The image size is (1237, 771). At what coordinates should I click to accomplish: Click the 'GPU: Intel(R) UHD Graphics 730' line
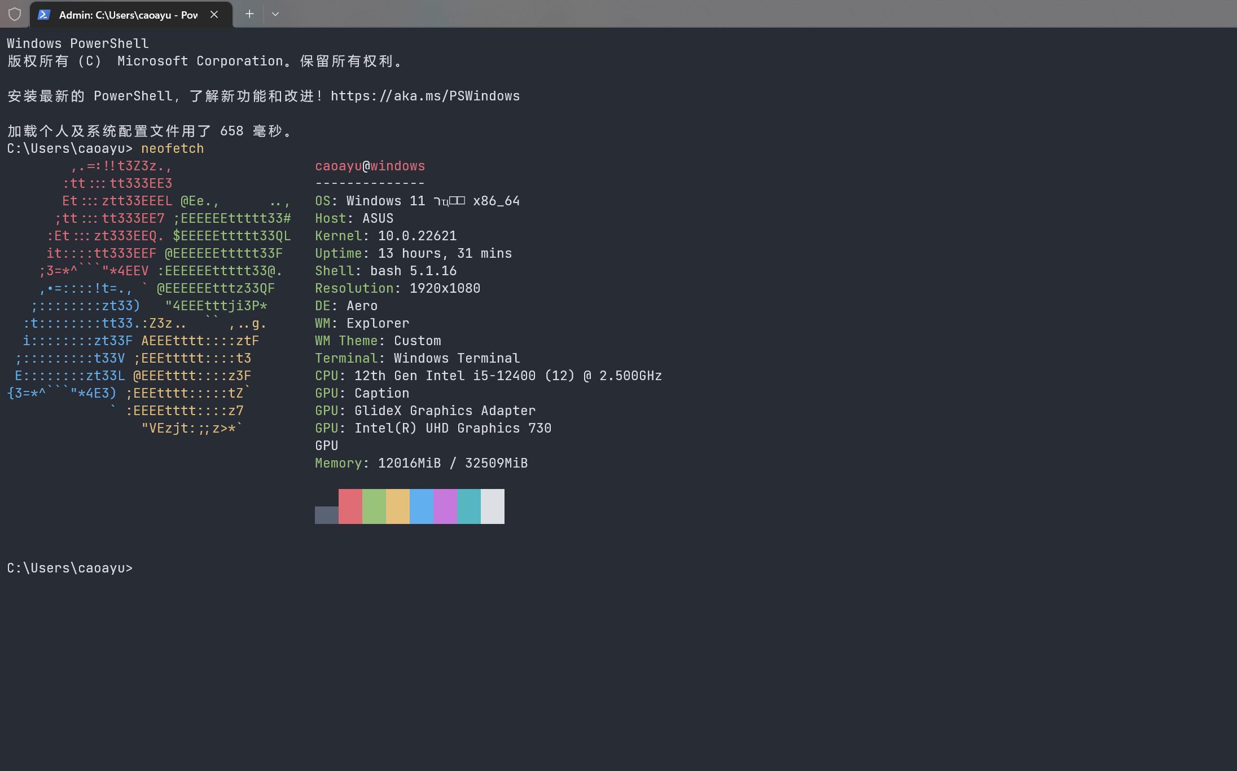[x=433, y=428]
